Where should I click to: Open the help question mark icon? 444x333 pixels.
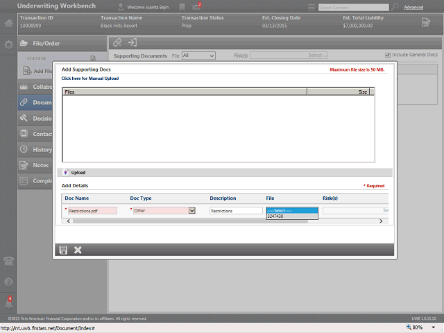[8, 282]
